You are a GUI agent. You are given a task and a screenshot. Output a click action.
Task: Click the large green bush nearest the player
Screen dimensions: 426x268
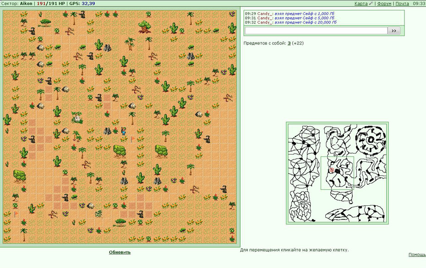coord(120,151)
